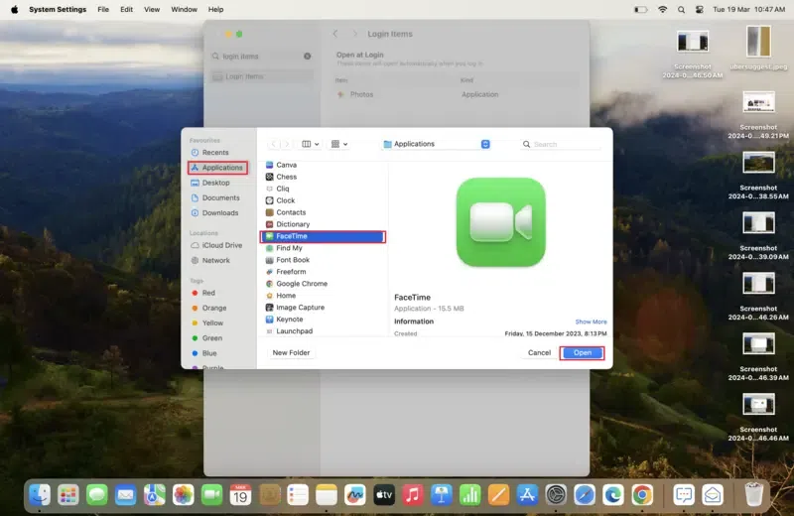Select Google Chrome in the applications list
The width and height of the screenshot is (794, 516).
pos(324,284)
